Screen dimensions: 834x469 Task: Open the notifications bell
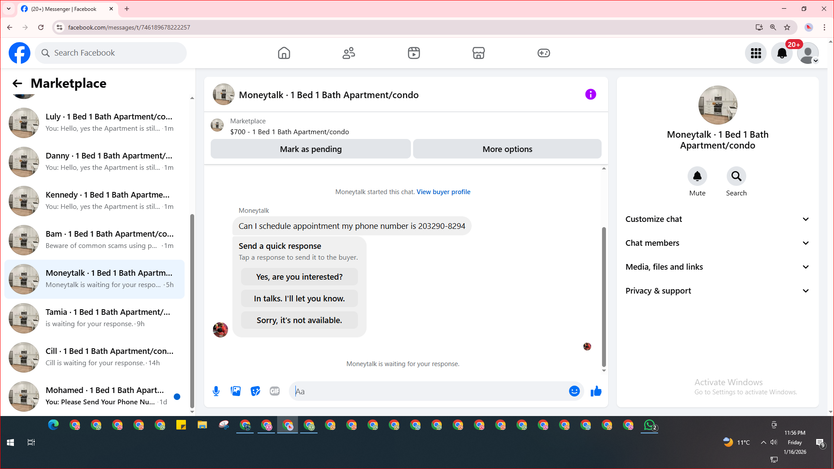click(x=782, y=53)
